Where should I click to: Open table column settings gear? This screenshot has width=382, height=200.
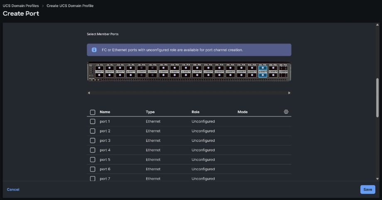pos(286,112)
